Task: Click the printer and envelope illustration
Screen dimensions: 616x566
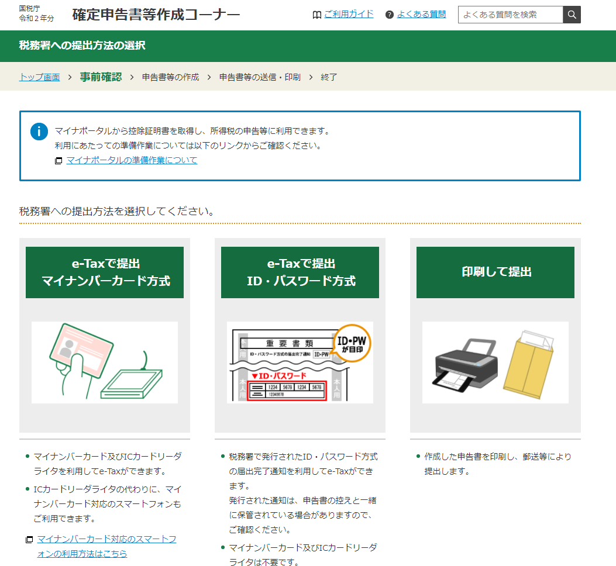Action: tap(495, 362)
